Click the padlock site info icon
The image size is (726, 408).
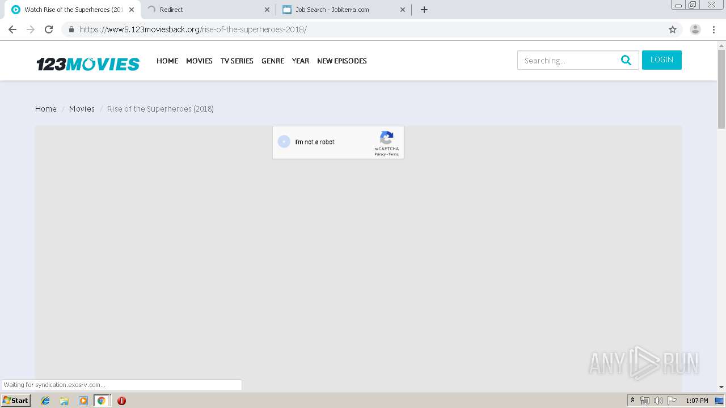[x=71, y=29]
